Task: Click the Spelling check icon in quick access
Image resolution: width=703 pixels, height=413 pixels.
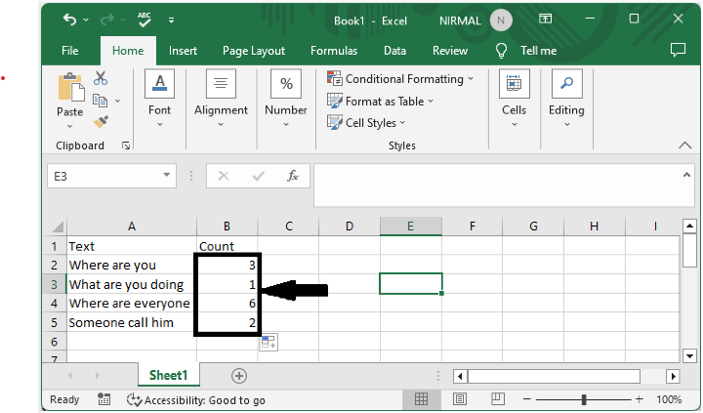Action: point(144,19)
